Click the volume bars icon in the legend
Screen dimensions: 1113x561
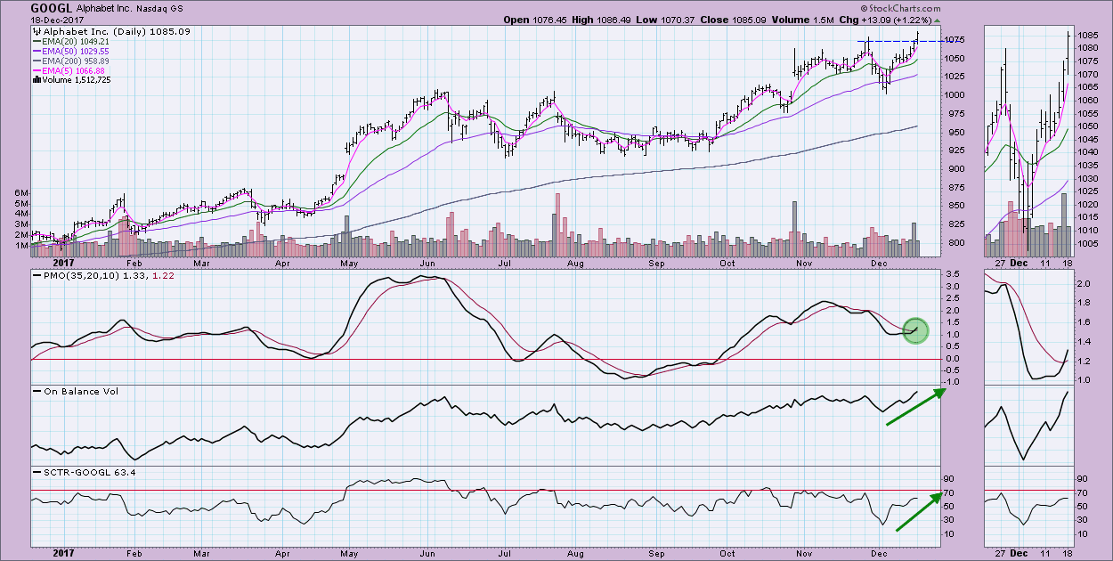36,79
